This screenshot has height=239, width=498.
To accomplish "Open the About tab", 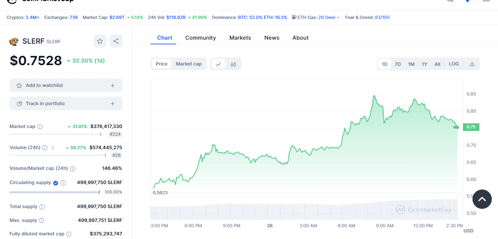I will tap(300, 38).
